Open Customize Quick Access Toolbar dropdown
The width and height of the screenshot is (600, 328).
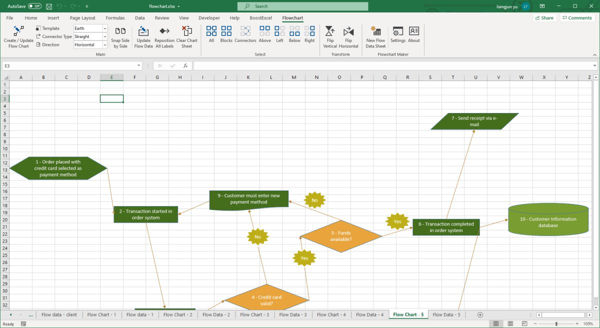pos(87,6)
